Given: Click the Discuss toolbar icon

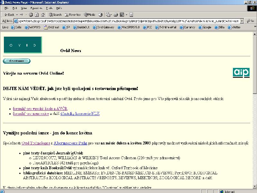Looking at the screenshot, I should [131, 15].
